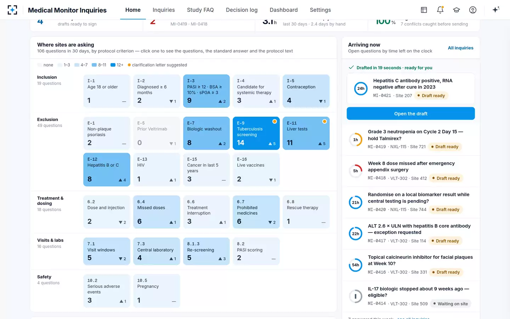Screen dimensions: 510x319
Task: Click the green checkmark beside Drafted in 19 seconds
Action: (x=351, y=67)
